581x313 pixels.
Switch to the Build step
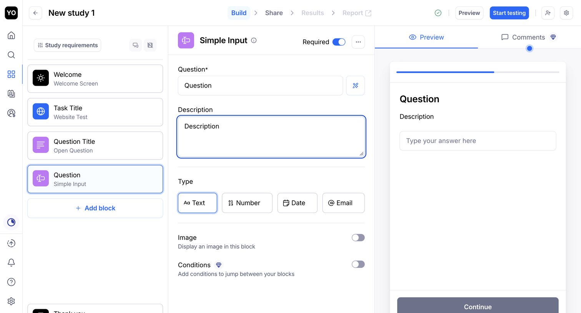(x=239, y=13)
